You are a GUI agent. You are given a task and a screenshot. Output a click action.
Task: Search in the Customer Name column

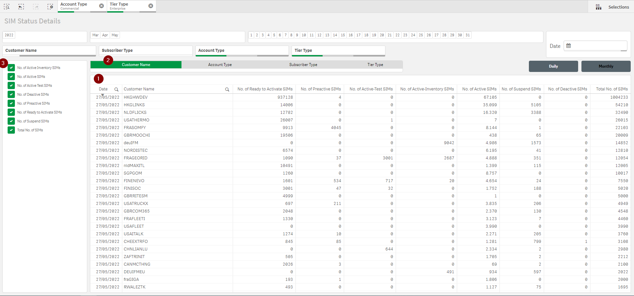pos(227,89)
